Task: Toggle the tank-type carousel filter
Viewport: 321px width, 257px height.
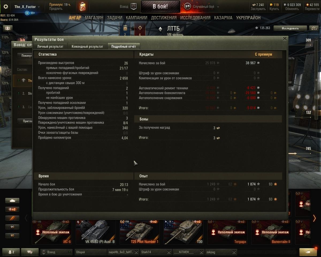Action: click(x=12, y=201)
